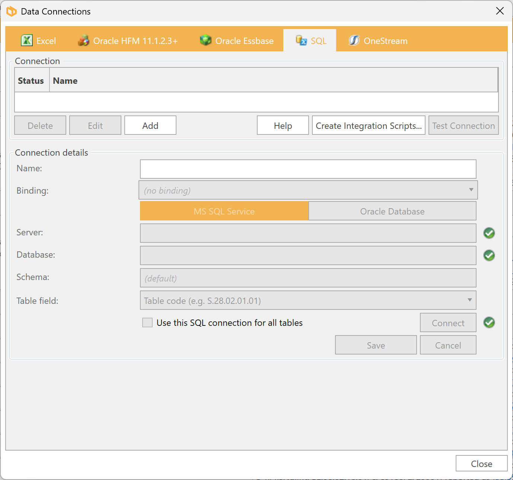
Task: Select the MS SQL Service option
Action: click(x=224, y=211)
